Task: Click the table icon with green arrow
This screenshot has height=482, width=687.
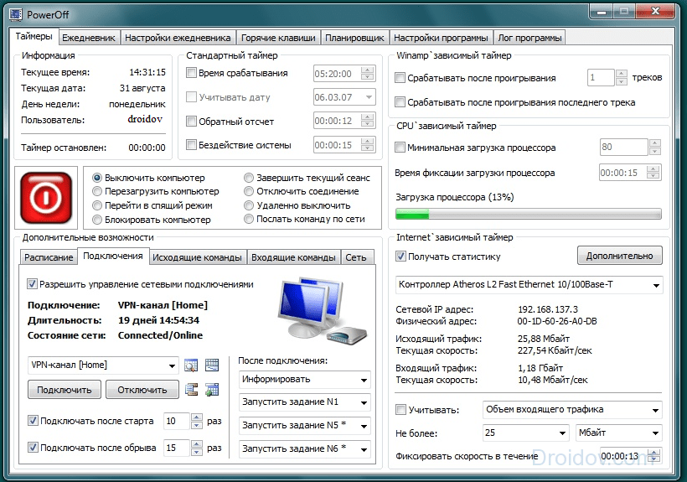Action: click(211, 389)
